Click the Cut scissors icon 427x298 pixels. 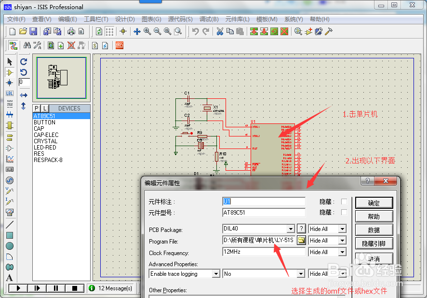tap(220, 31)
